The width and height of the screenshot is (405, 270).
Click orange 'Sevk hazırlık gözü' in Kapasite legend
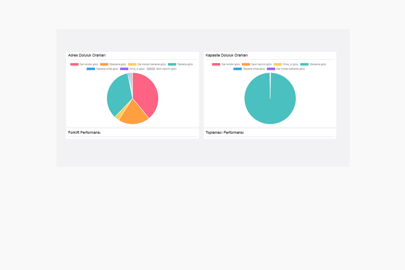click(257, 64)
